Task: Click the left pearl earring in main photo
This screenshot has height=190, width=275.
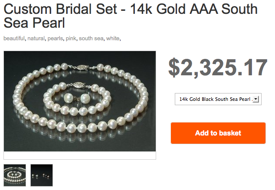Action: click(68, 97)
